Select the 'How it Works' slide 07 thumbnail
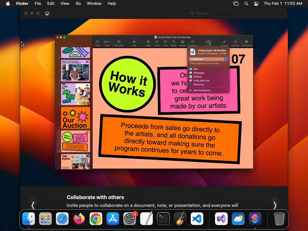The height and width of the screenshot is (231, 308). [75, 141]
